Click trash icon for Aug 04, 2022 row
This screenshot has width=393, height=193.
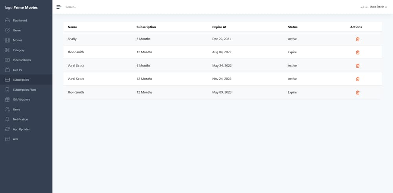tap(358, 52)
